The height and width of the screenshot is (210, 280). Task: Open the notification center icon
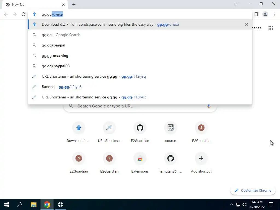(271, 205)
